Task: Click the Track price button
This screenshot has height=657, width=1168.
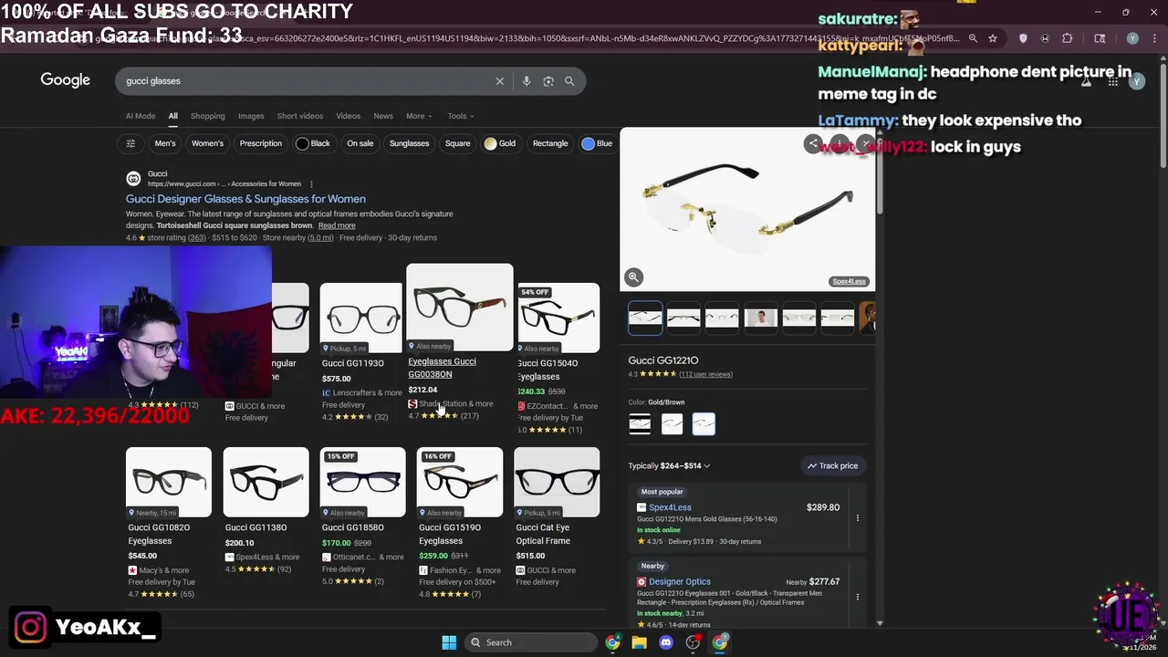Action: [832, 466]
